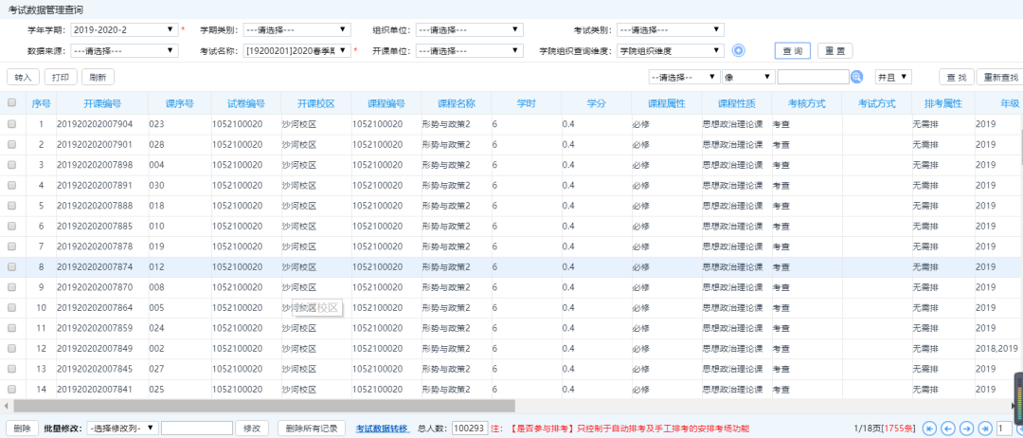Go to last page icon
The image size is (1023, 438).
point(984,429)
